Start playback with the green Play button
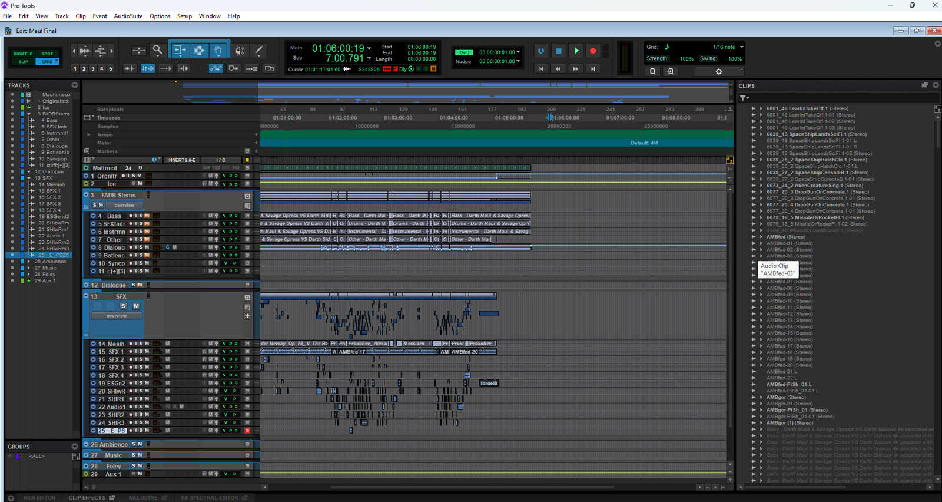The width and height of the screenshot is (942, 502). coord(576,51)
